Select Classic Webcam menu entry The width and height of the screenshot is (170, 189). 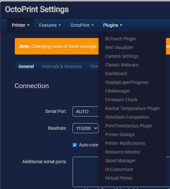122,65
